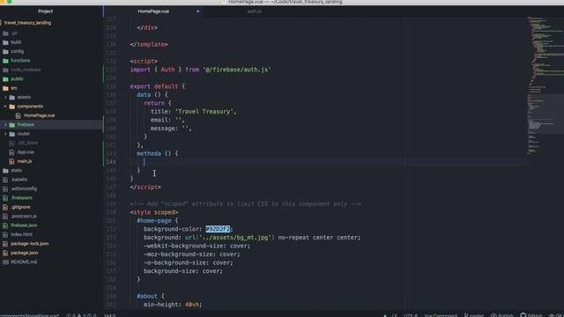Open package.json from the file tree

point(24,253)
